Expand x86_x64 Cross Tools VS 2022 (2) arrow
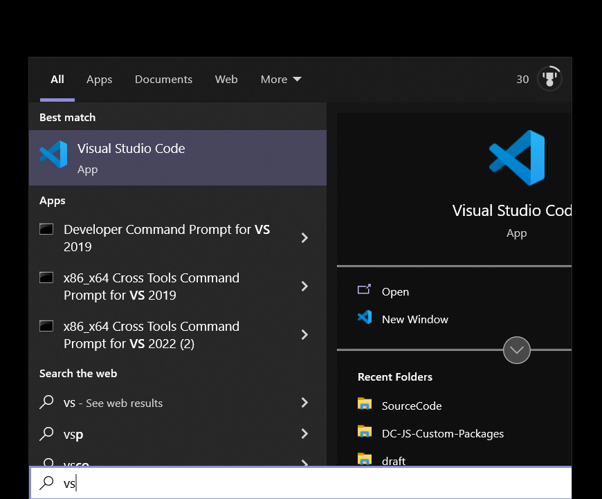 pos(304,334)
